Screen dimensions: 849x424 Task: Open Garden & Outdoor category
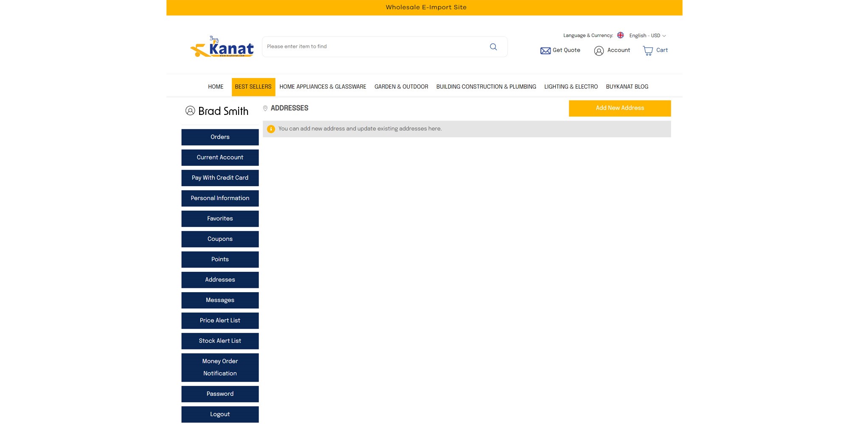pyautogui.click(x=401, y=87)
